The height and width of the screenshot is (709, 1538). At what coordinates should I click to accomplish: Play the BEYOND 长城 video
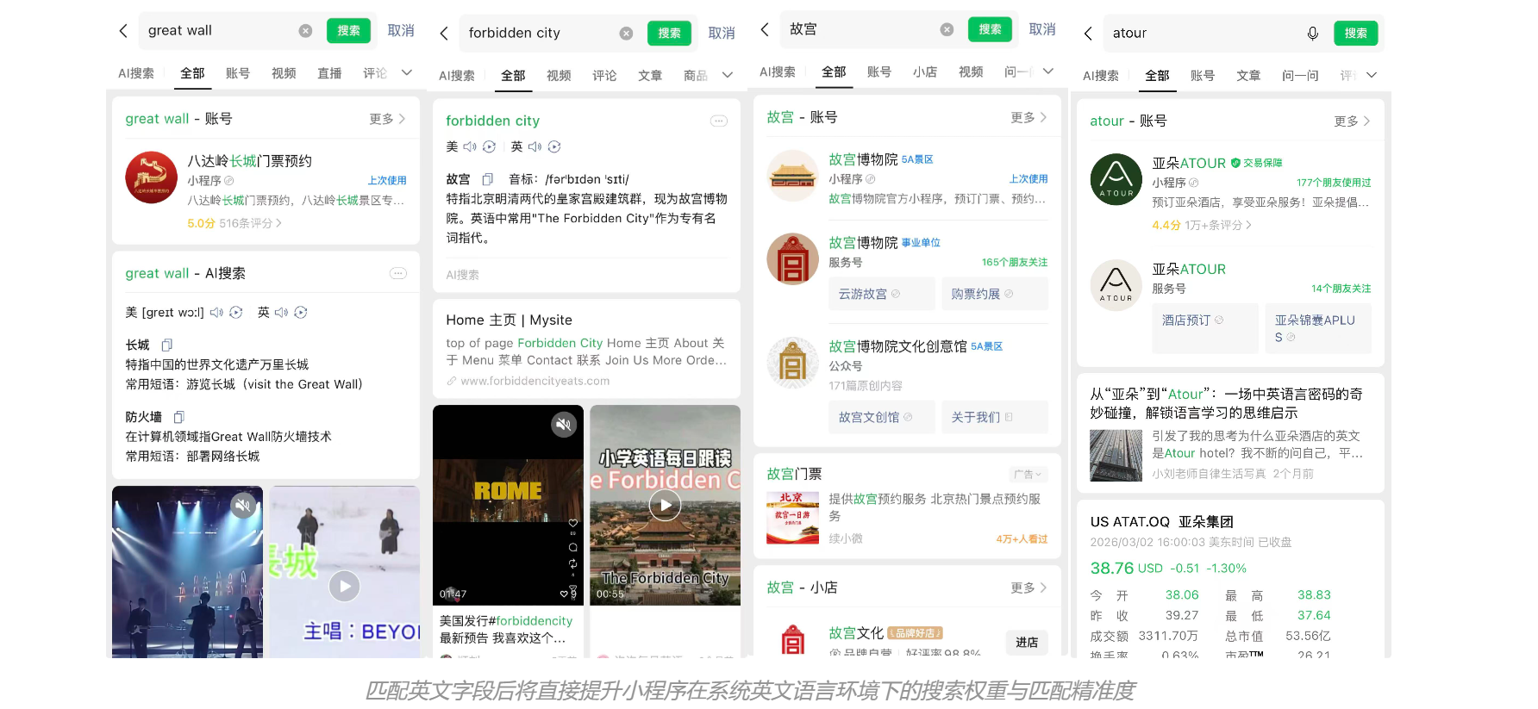coord(344,587)
